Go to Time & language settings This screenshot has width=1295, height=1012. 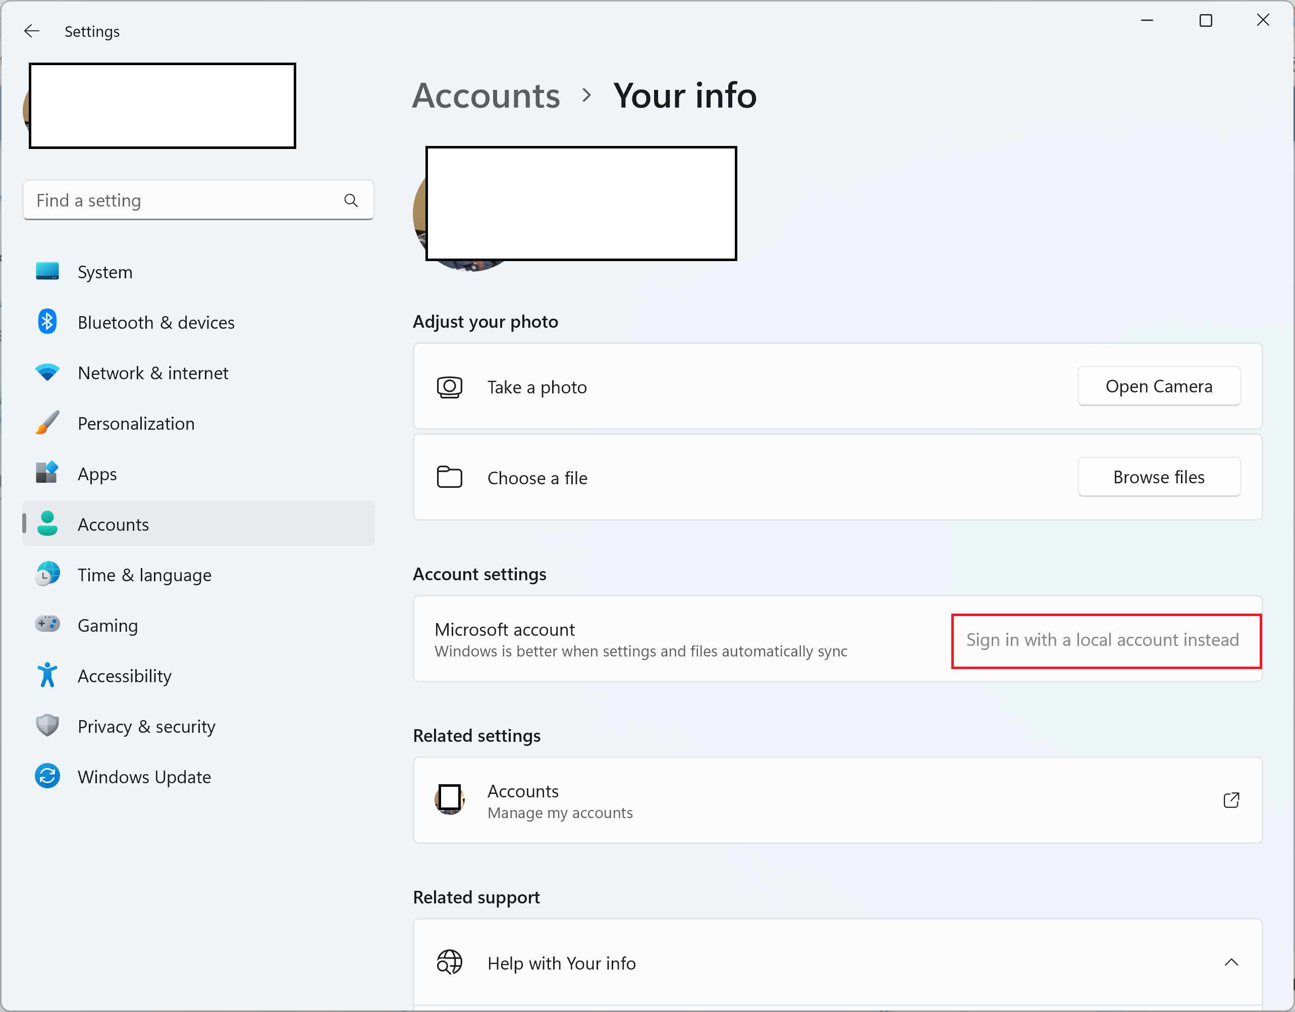[145, 575]
